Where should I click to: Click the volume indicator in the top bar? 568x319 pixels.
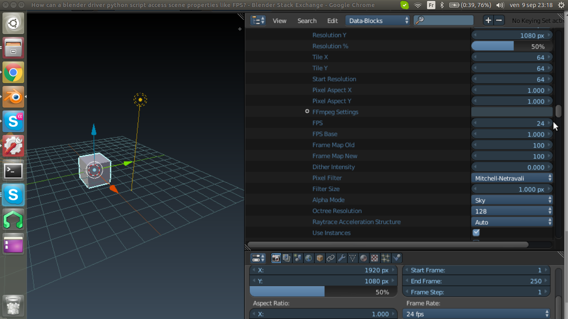coord(500,5)
